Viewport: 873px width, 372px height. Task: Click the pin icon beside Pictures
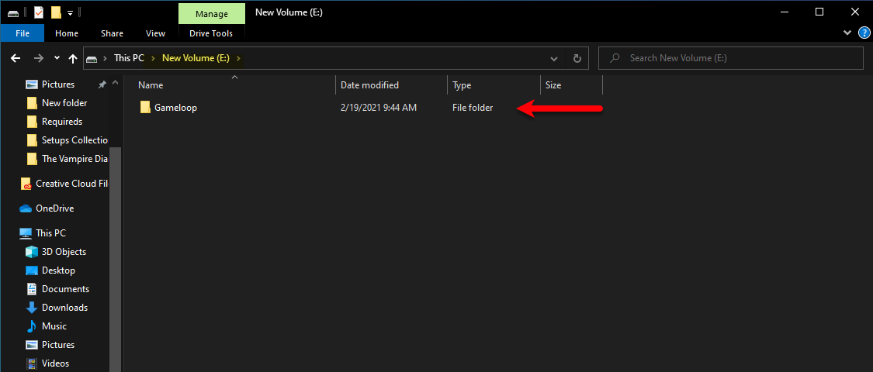pos(102,84)
